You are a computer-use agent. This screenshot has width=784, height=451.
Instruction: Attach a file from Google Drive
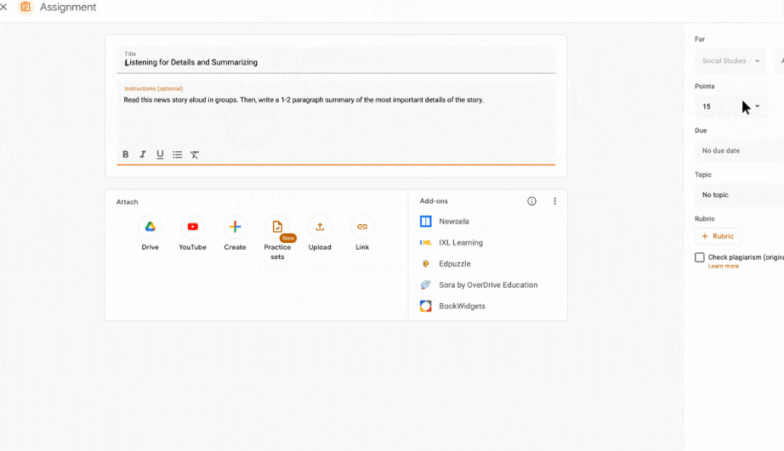[150, 227]
